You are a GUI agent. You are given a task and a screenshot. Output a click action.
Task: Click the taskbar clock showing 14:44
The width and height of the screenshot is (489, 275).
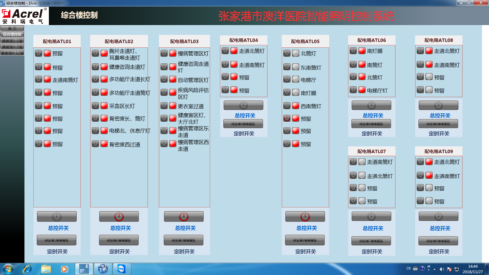[472, 269]
